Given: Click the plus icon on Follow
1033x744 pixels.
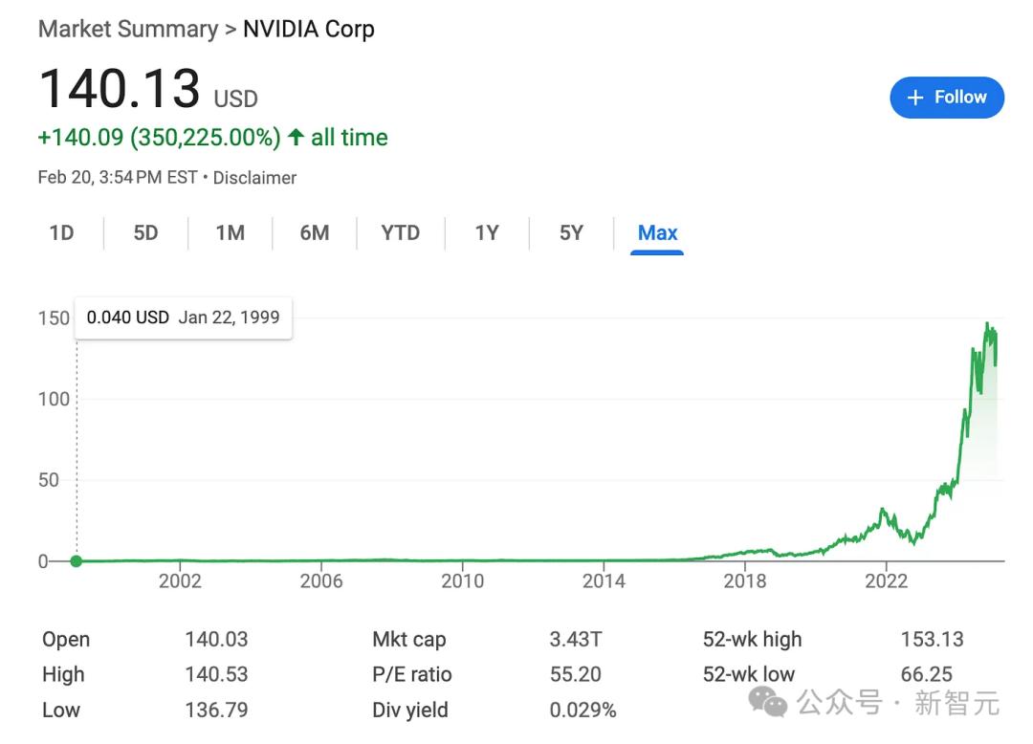Looking at the screenshot, I should (x=915, y=98).
